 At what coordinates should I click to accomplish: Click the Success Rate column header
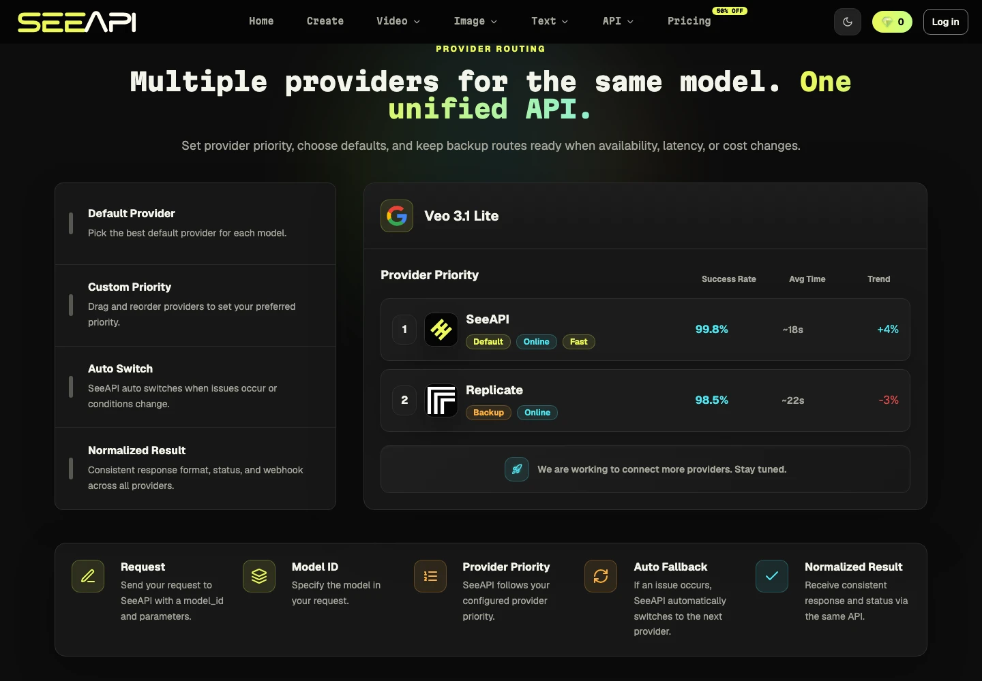tap(729, 279)
